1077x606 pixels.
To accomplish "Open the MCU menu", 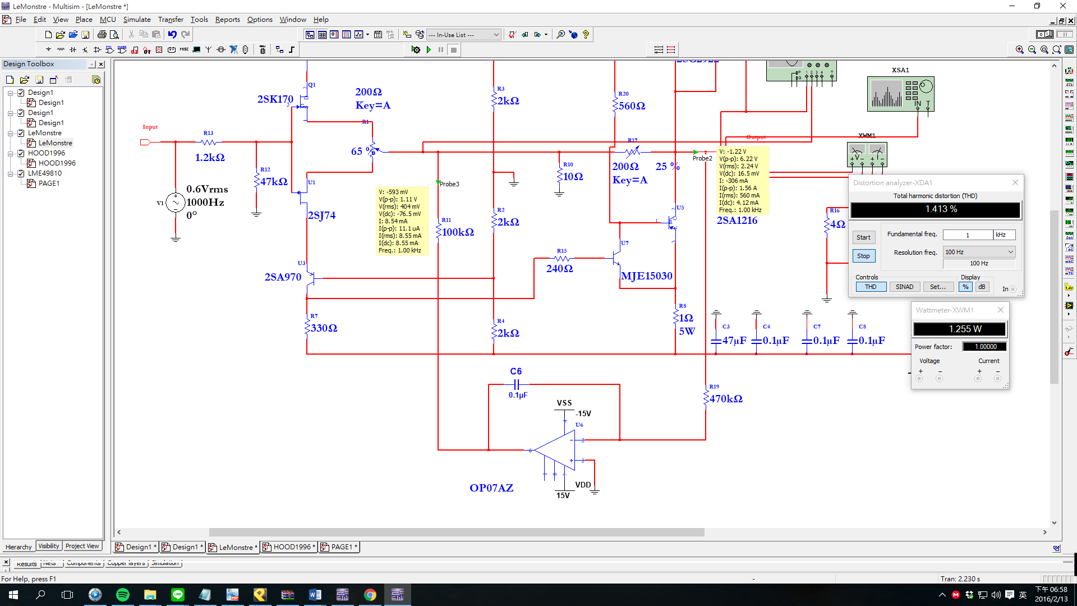I will (108, 20).
